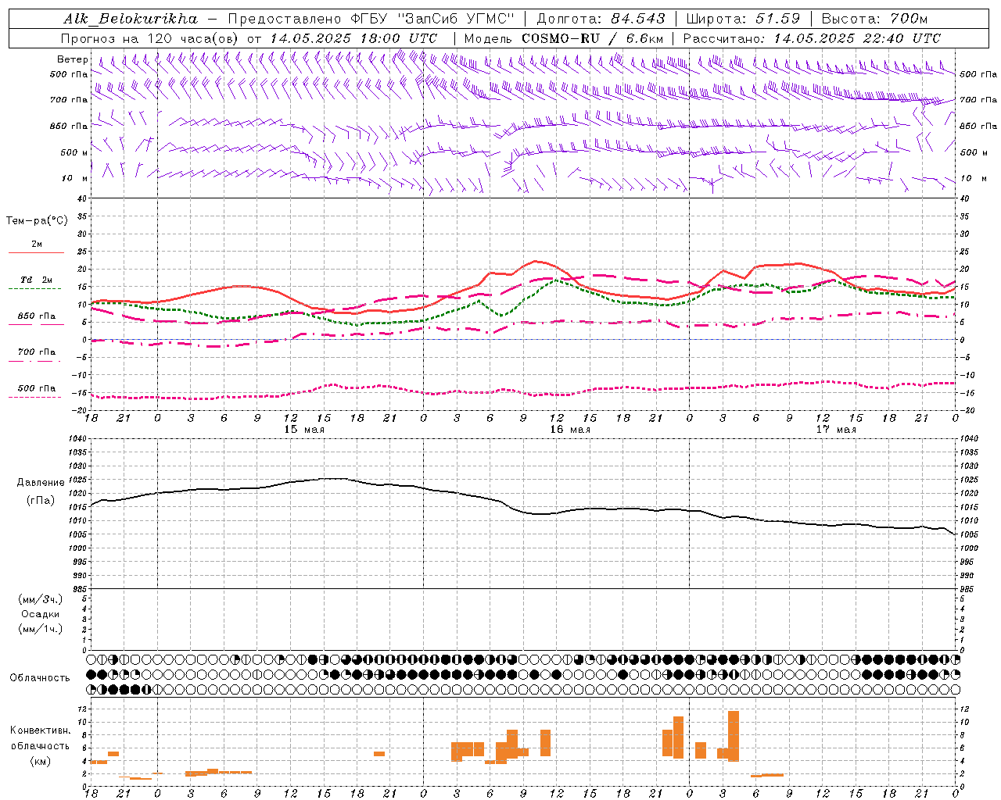This screenshot has height=800, width=1001.
Task: Click the 700 гПа temperature legend entry
Action: tap(36, 352)
